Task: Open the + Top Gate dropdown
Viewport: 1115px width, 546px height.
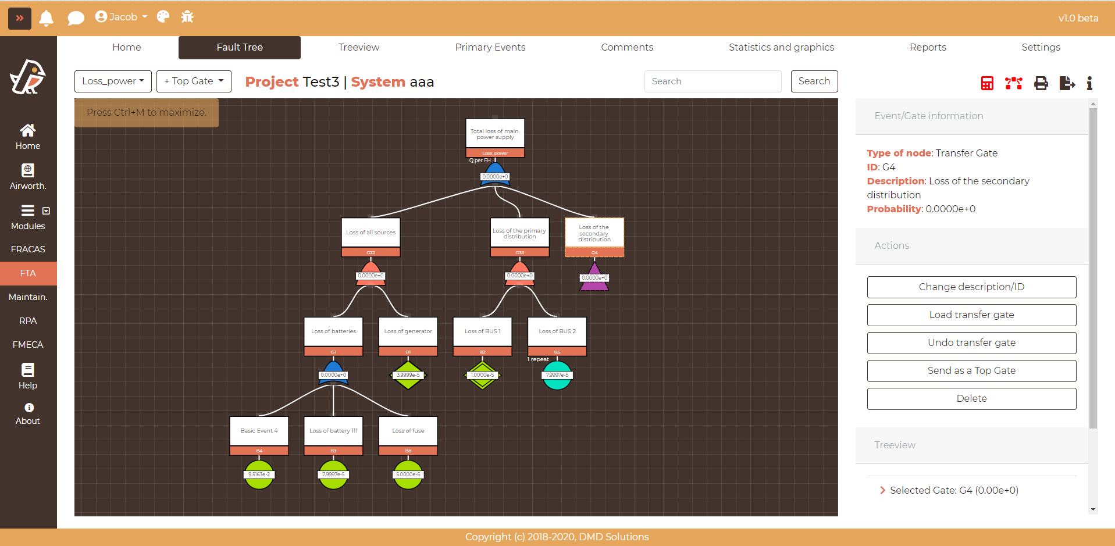Action: point(194,81)
